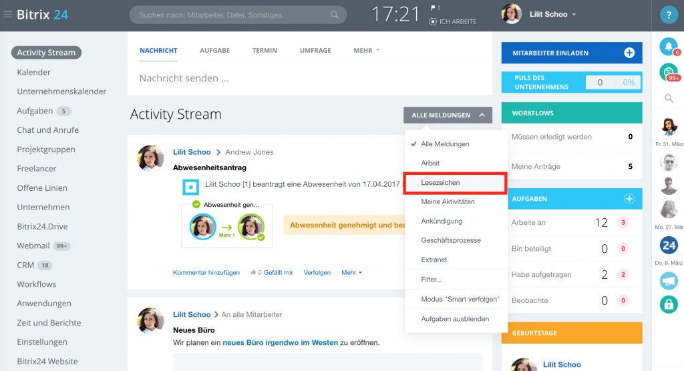684x371 pixels.
Task: Open the Mehr 1 approvers link
Action: pos(227,235)
